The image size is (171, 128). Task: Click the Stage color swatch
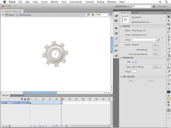[x=134, y=71]
